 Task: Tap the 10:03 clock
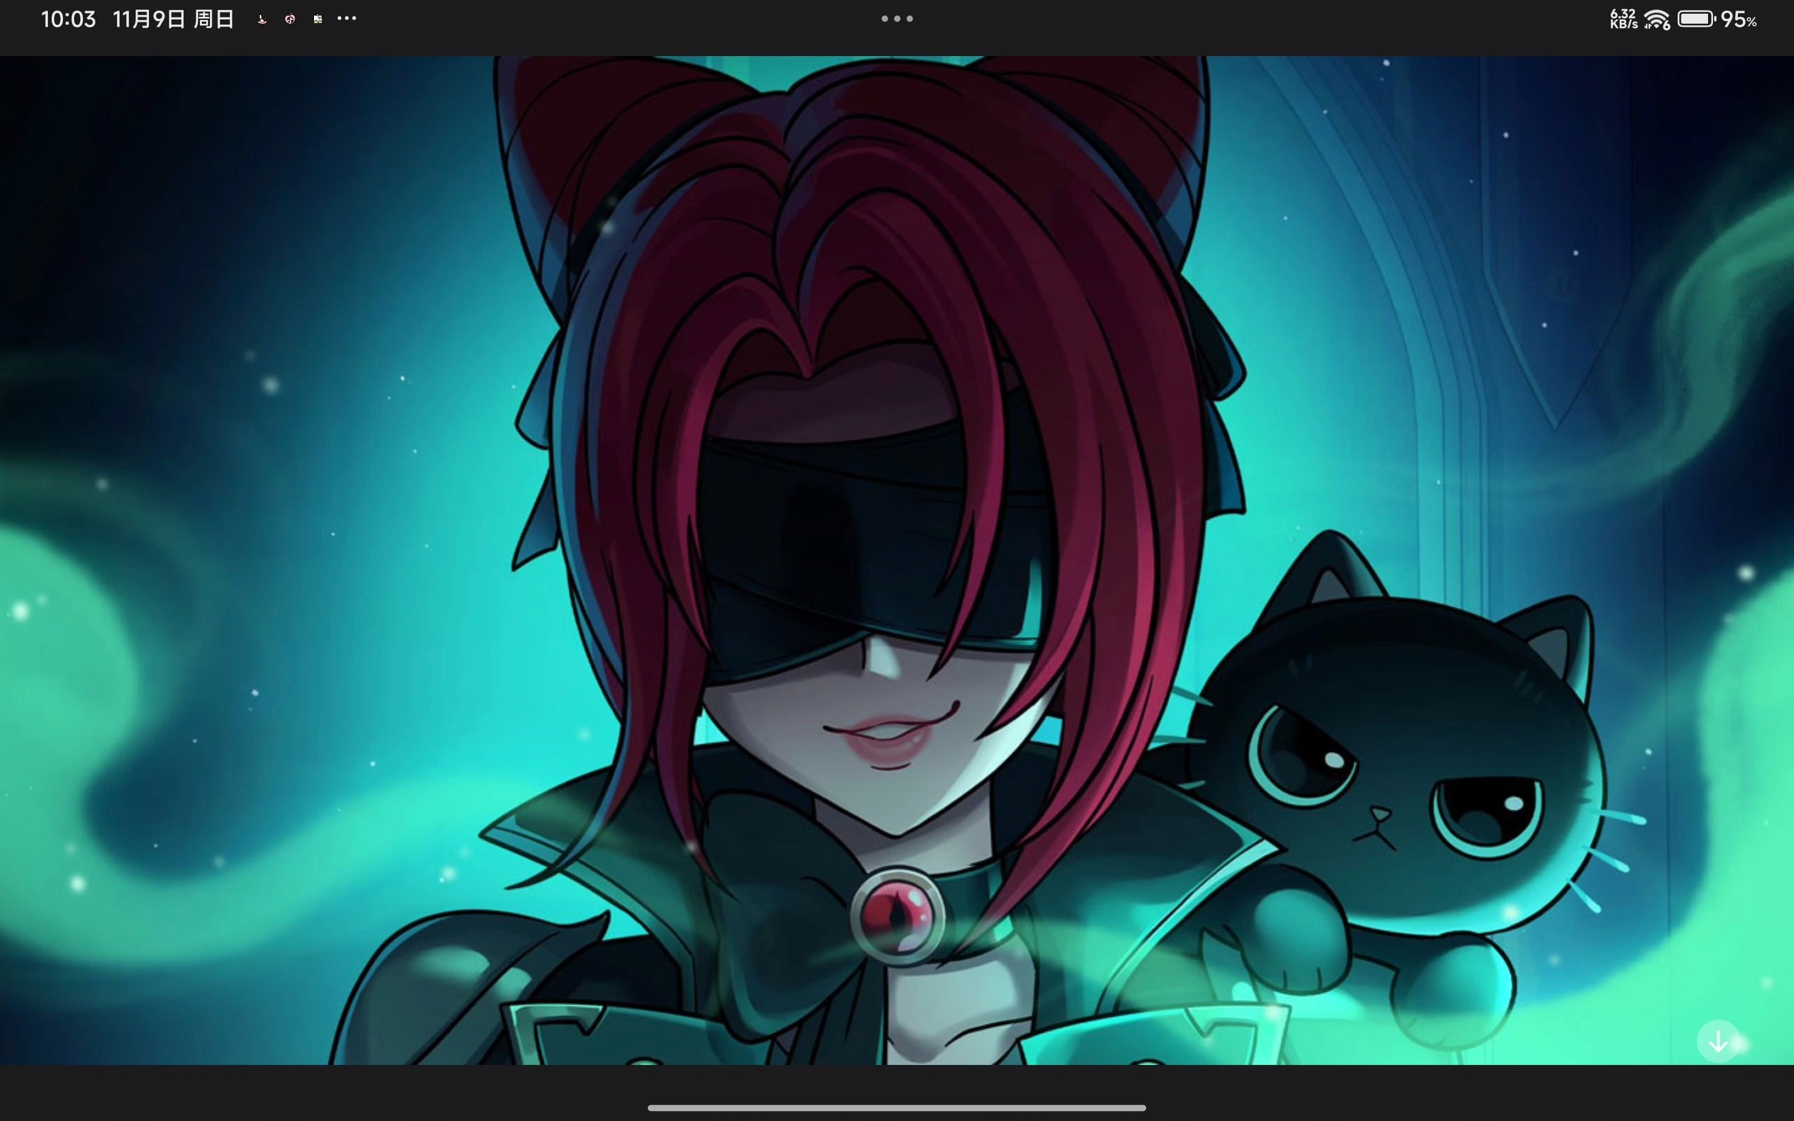point(68,20)
